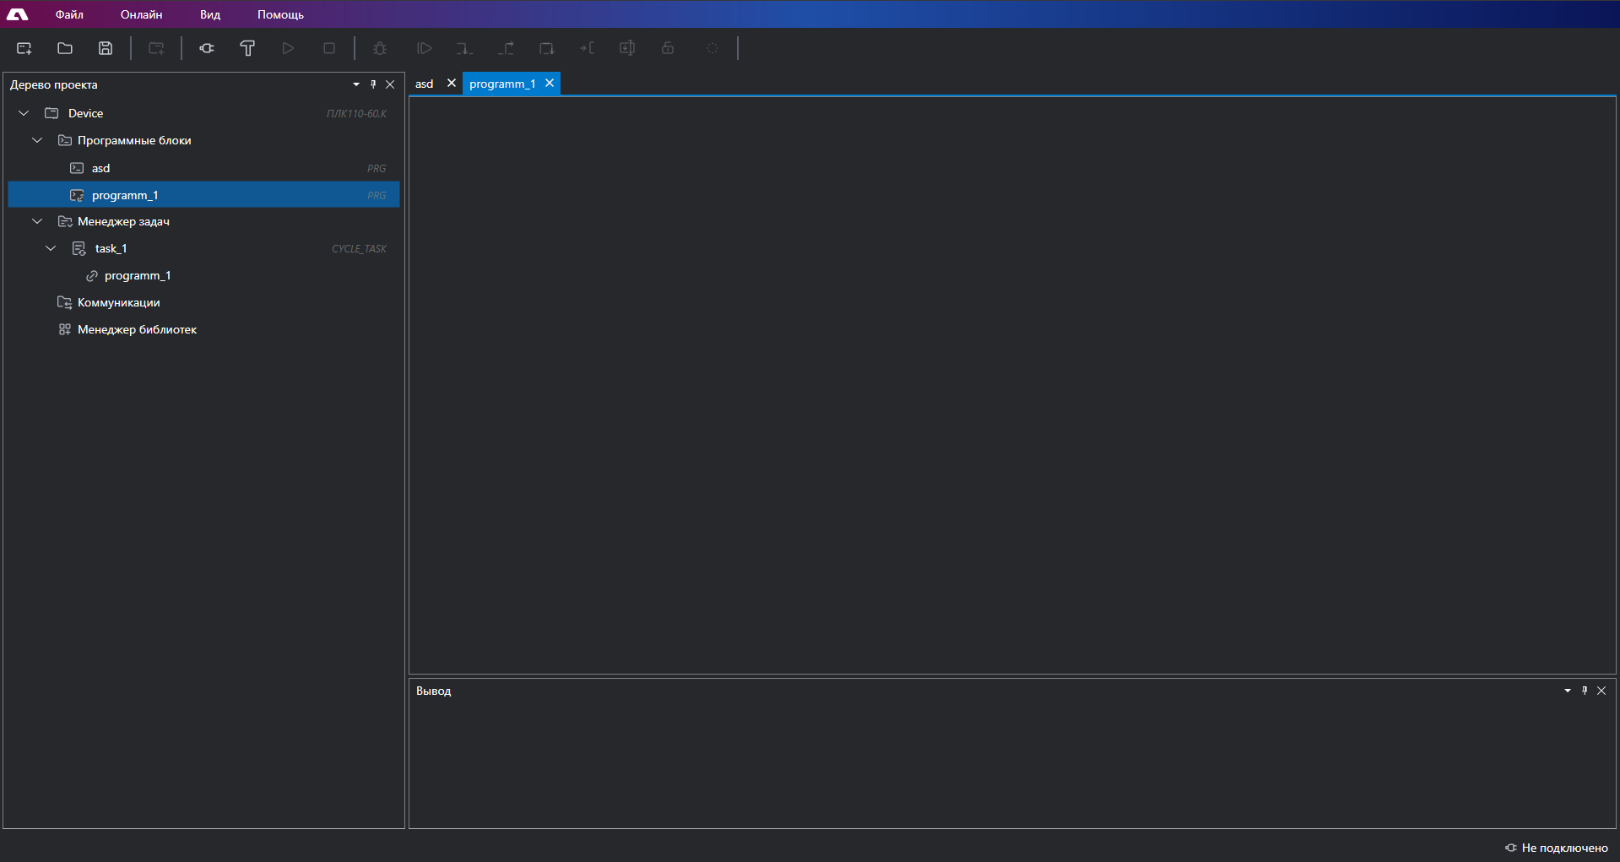Screen dimensions: 1620x862
Task: Click the write values icon in toolbar
Action: pos(627,48)
